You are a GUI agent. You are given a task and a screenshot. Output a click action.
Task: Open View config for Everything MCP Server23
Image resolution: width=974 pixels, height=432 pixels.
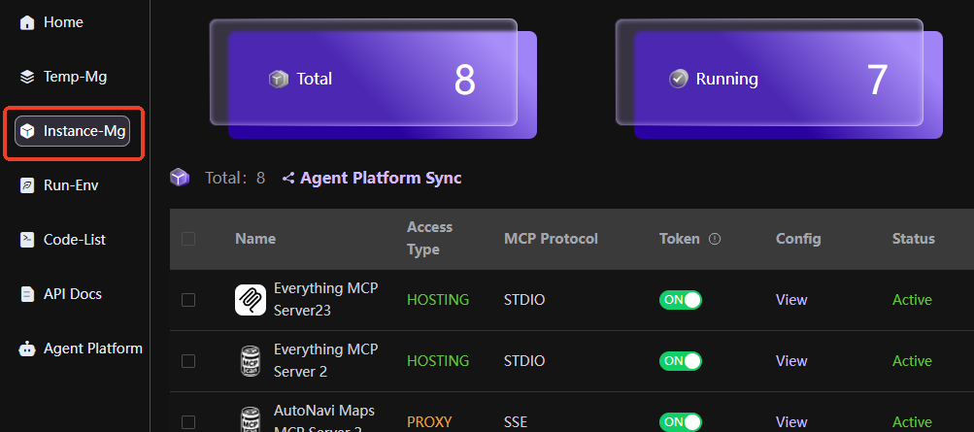pyautogui.click(x=791, y=300)
